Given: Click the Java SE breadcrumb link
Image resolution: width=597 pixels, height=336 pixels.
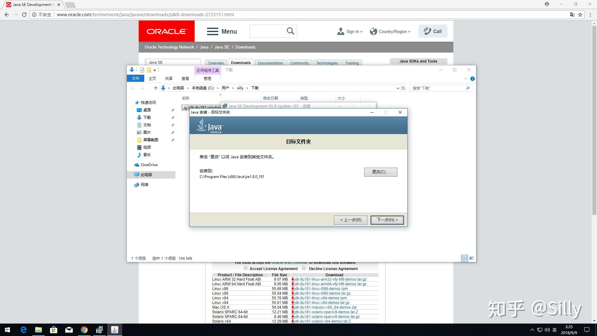Looking at the screenshot, I should pos(222,47).
